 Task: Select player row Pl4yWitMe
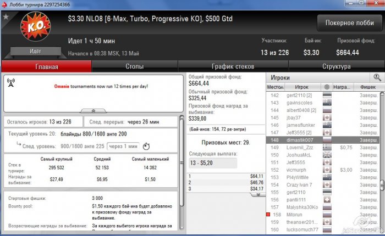coord(323,177)
